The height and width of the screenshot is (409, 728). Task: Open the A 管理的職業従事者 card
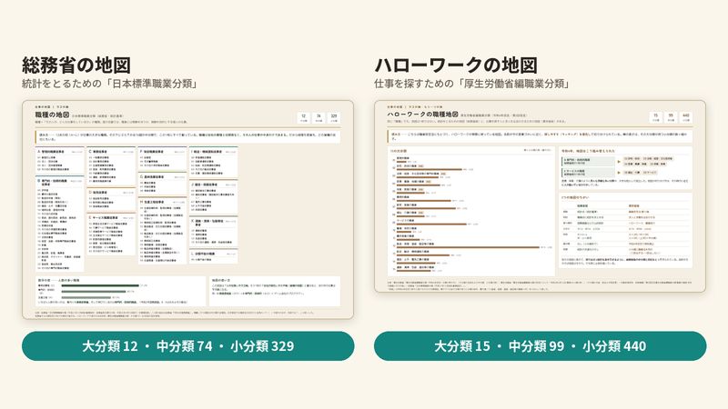(59, 160)
